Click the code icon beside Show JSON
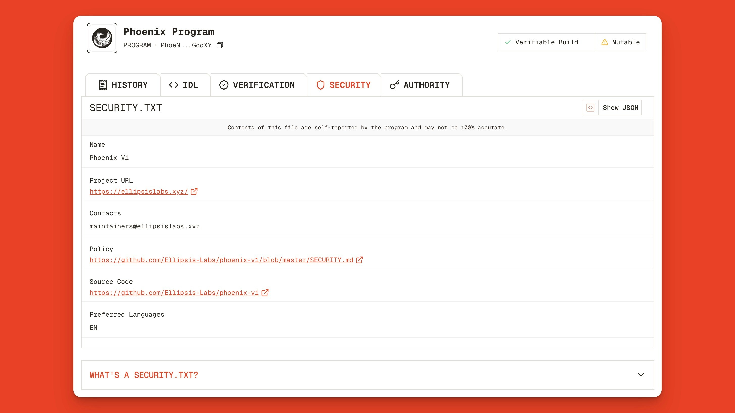Viewport: 735px width, 413px height. 590,107
